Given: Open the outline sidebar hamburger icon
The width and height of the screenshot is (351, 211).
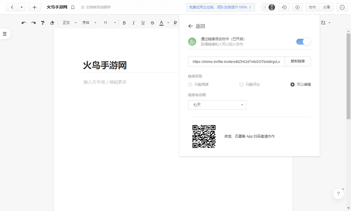Looking at the screenshot, I should pos(5,34).
